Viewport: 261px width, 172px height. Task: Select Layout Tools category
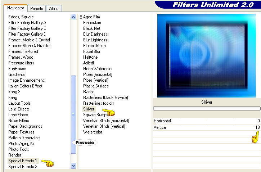point(19,103)
